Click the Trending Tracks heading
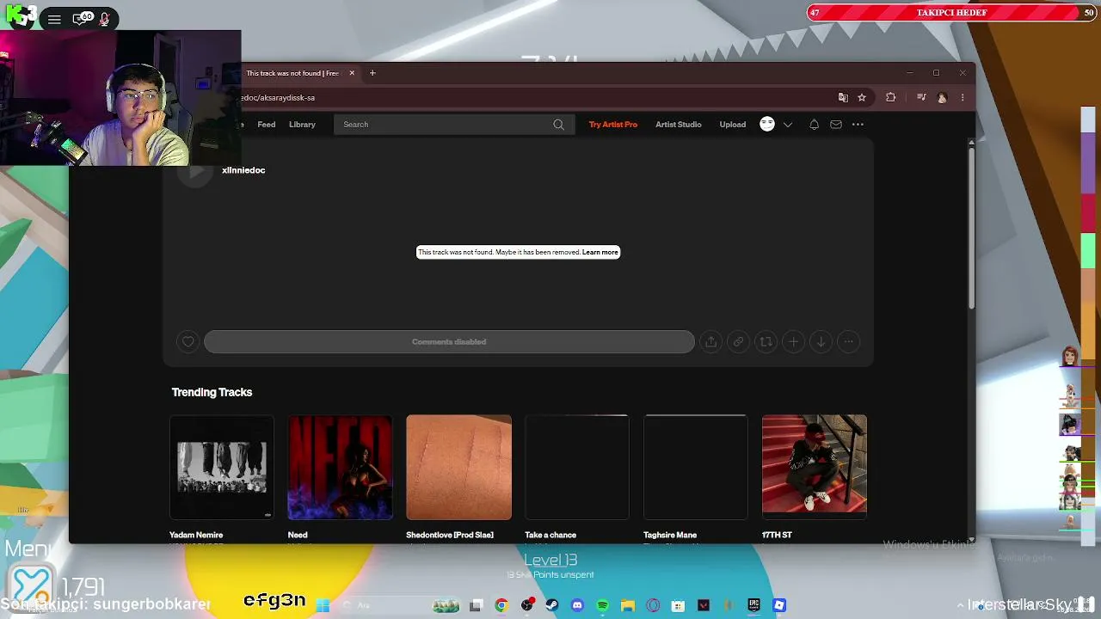 click(212, 392)
